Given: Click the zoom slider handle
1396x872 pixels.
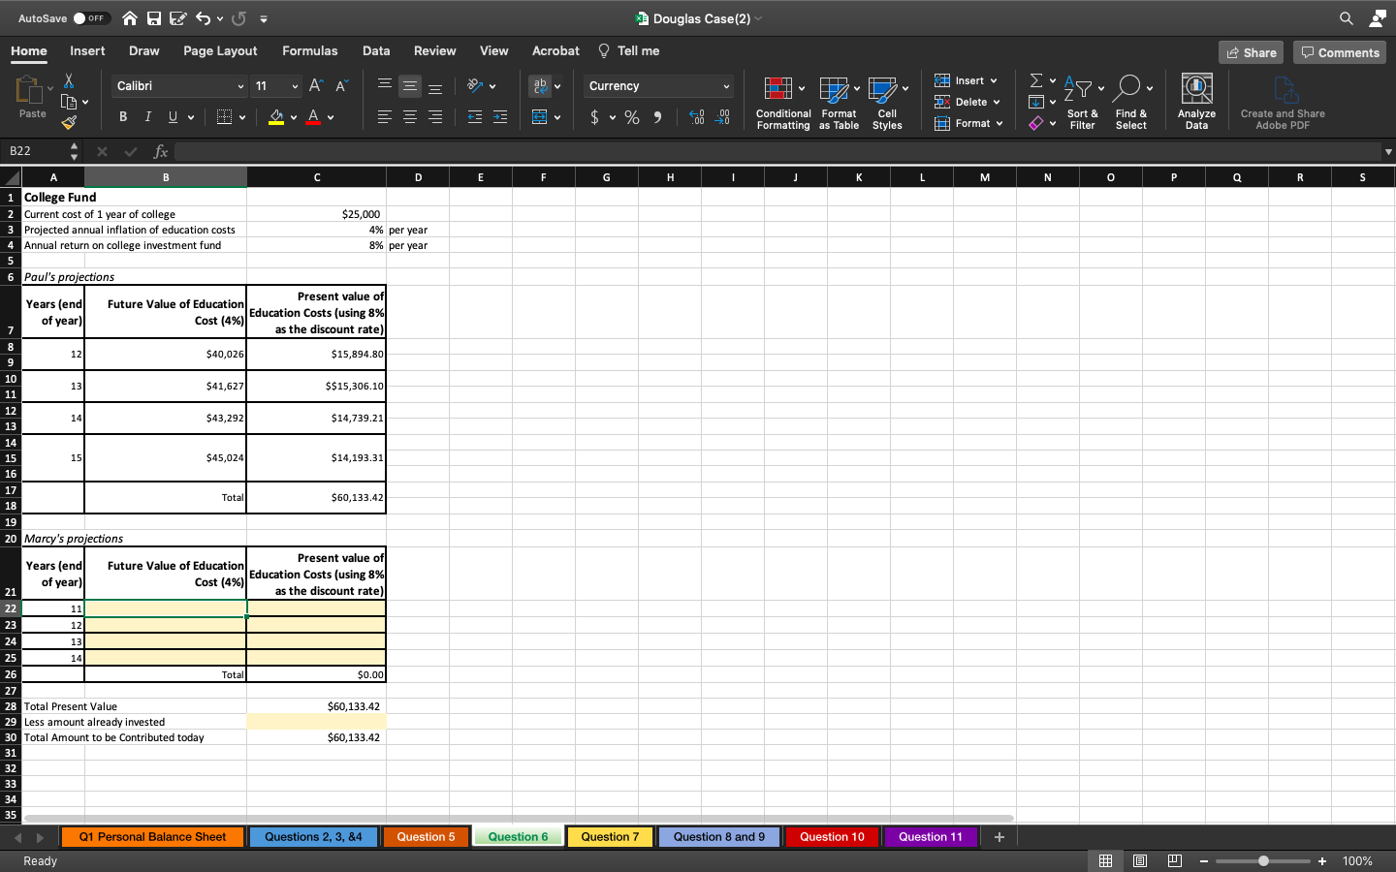Looking at the screenshot, I should coord(1263,860).
